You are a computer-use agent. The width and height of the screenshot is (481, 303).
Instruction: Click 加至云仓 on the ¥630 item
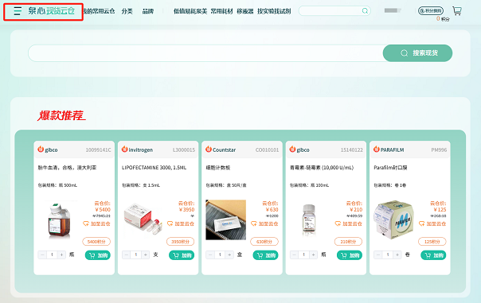(264, 223)
